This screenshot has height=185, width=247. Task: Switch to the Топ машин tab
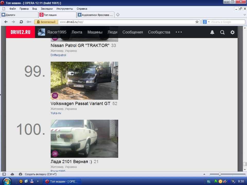57,15
